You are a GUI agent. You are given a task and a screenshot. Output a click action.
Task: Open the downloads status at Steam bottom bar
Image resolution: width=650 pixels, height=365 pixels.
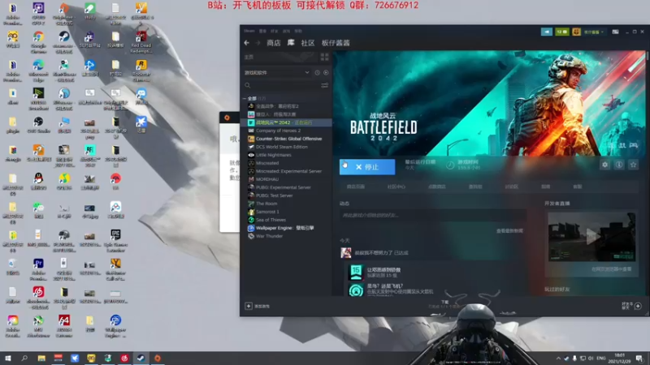tap(444, 305)
